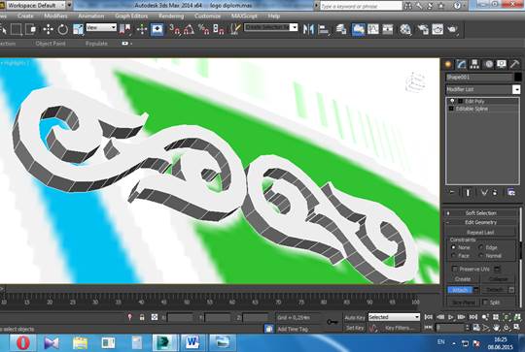Toggle Select and Manipulate
Image resolution: width=525 pixels, height=352 pixels.
(142, 29)
